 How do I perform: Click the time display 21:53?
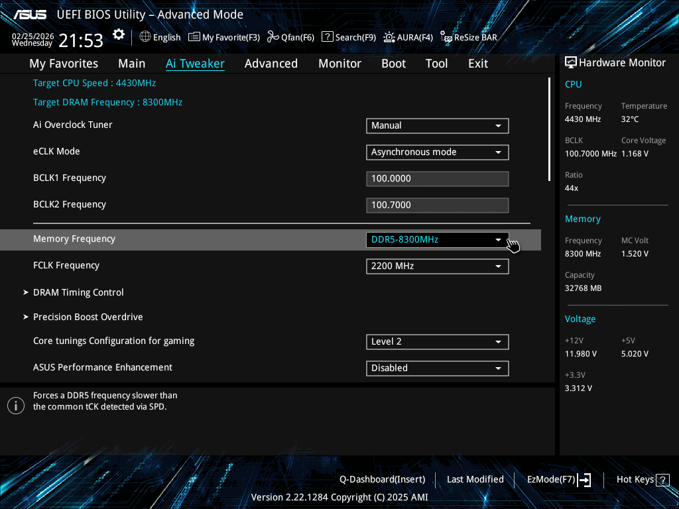tap(81, 40)
